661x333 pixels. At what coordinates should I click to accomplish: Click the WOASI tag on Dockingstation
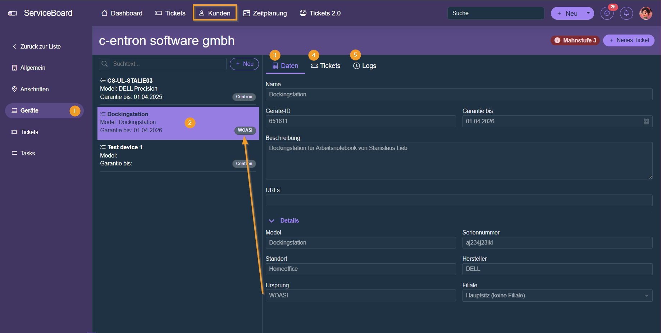(245, 130)
